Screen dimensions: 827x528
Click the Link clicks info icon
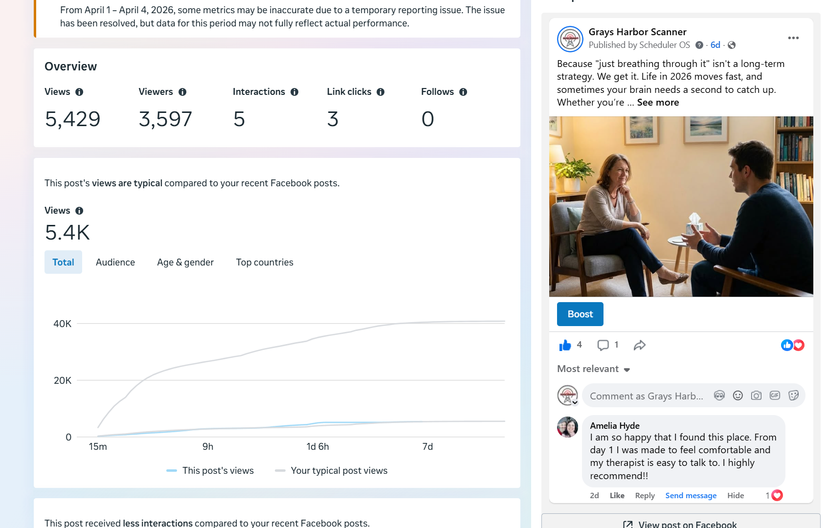pyautogui.click(x=380, y=92)
